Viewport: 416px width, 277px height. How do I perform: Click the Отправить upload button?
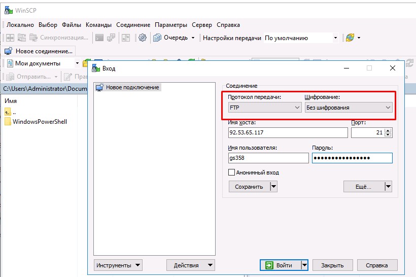coord(31,77)
